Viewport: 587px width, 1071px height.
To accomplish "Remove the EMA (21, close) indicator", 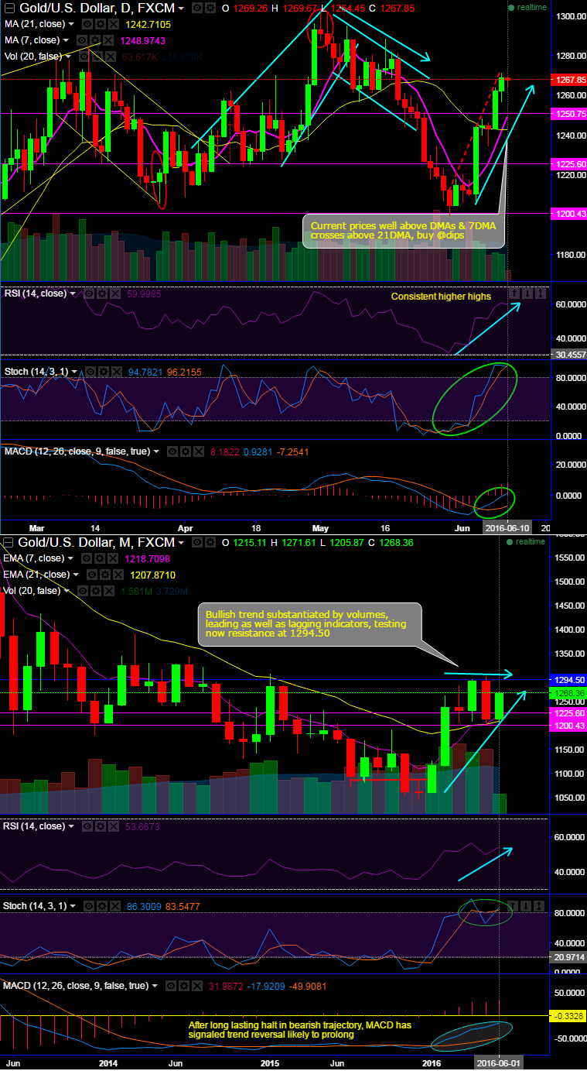I will [x=118, y=575].
